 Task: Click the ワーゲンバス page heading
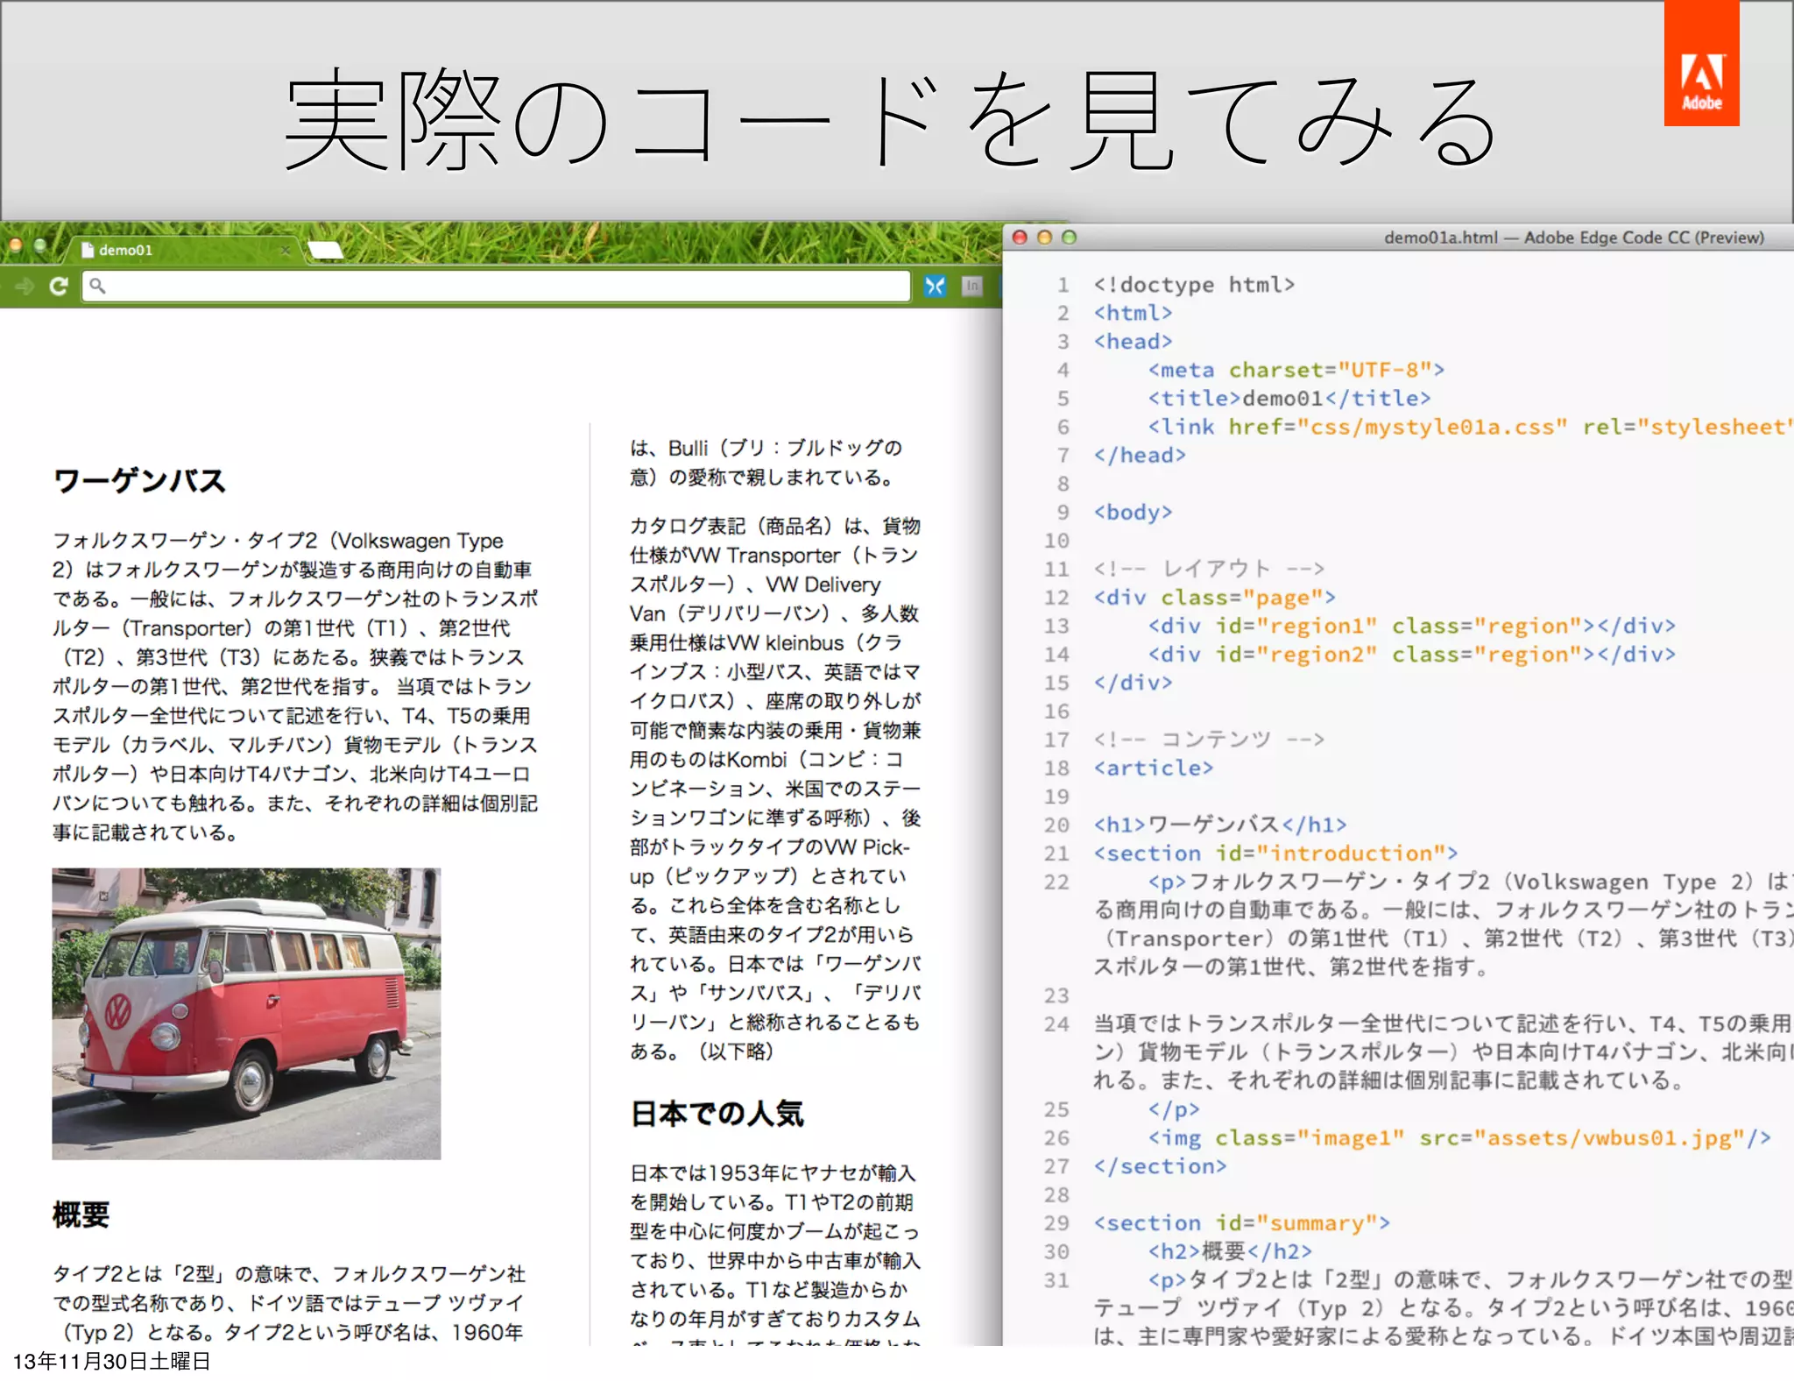click(140, 481)
